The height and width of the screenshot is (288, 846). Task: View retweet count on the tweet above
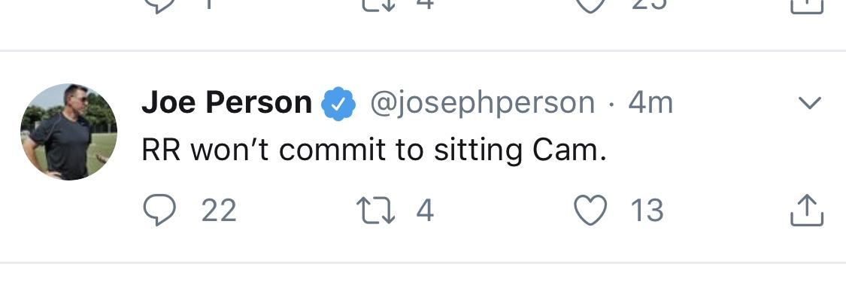pos(425,5)
